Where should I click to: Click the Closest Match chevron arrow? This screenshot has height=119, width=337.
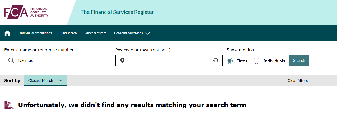click(60, 80)
